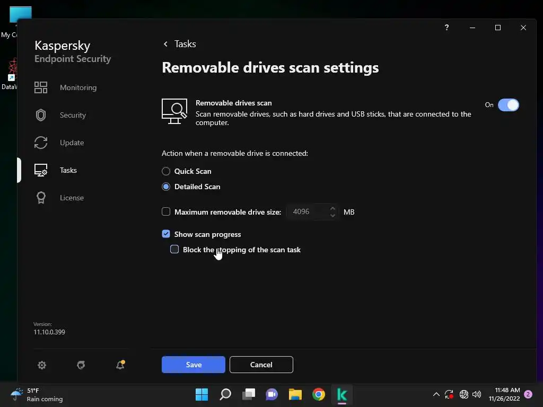Click the Security shield icon

(41, 115)
